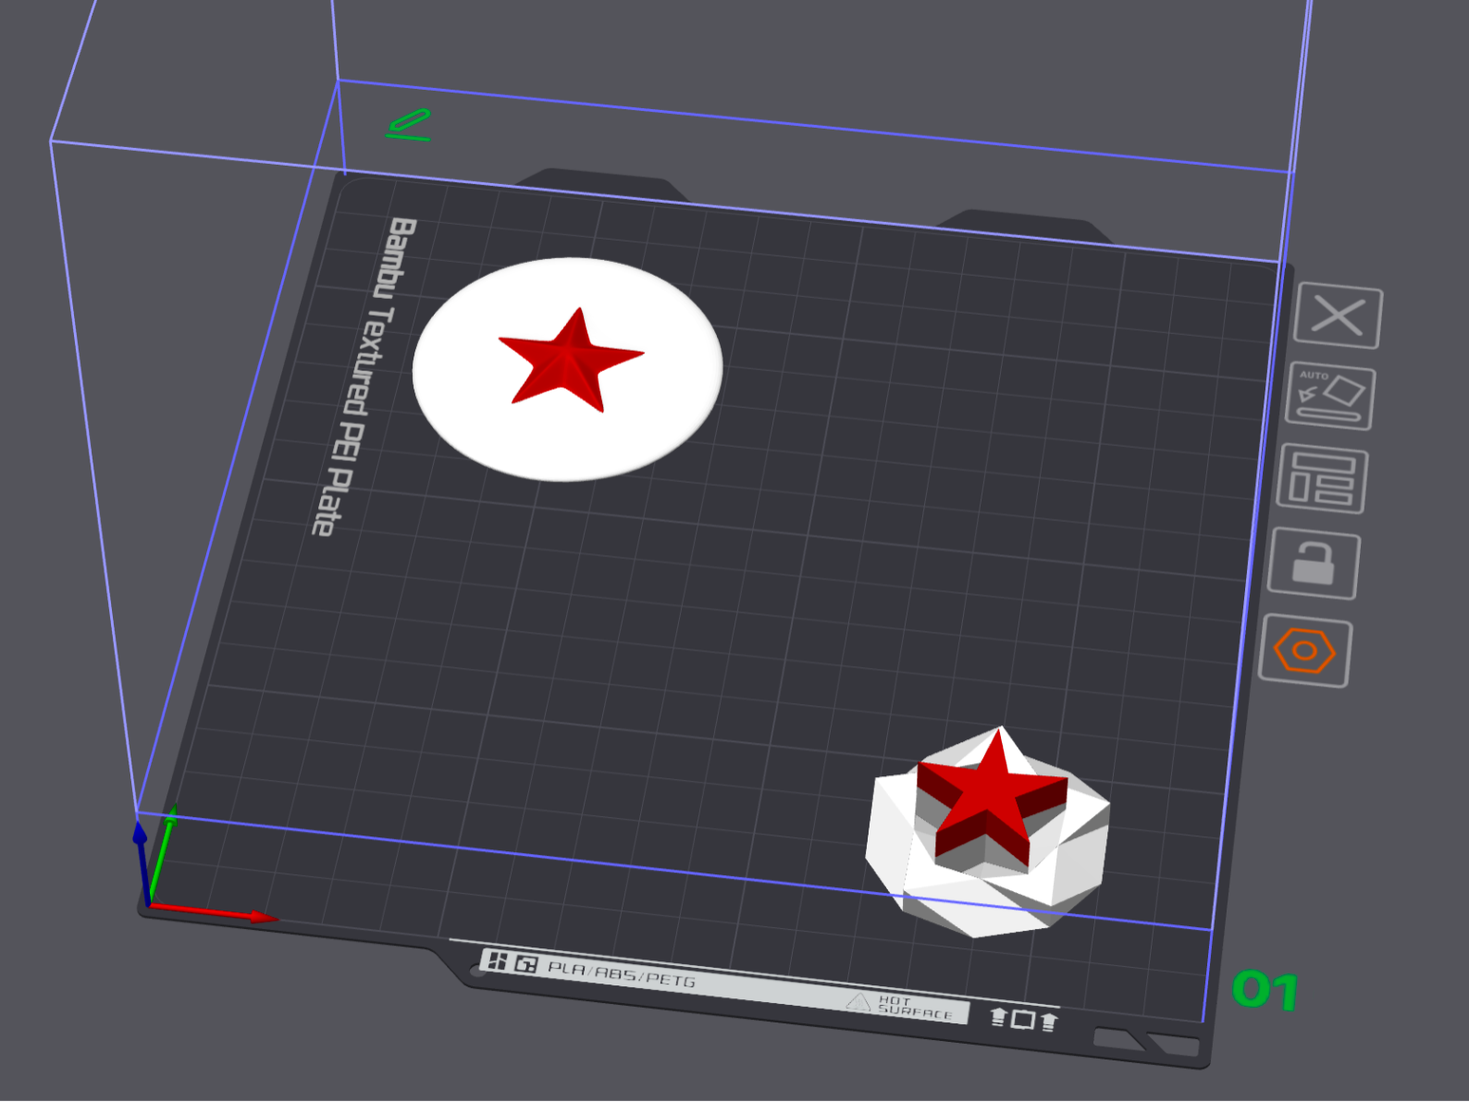Image resolution: width=1469 pixels, height=1102 pixels.
Task: Click the HOT SURFACE text on plate
Action: coord(912,1007)
